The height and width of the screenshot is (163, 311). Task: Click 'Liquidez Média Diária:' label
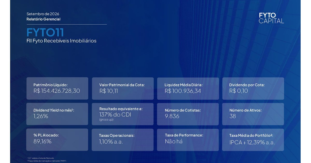pos(183,85)
